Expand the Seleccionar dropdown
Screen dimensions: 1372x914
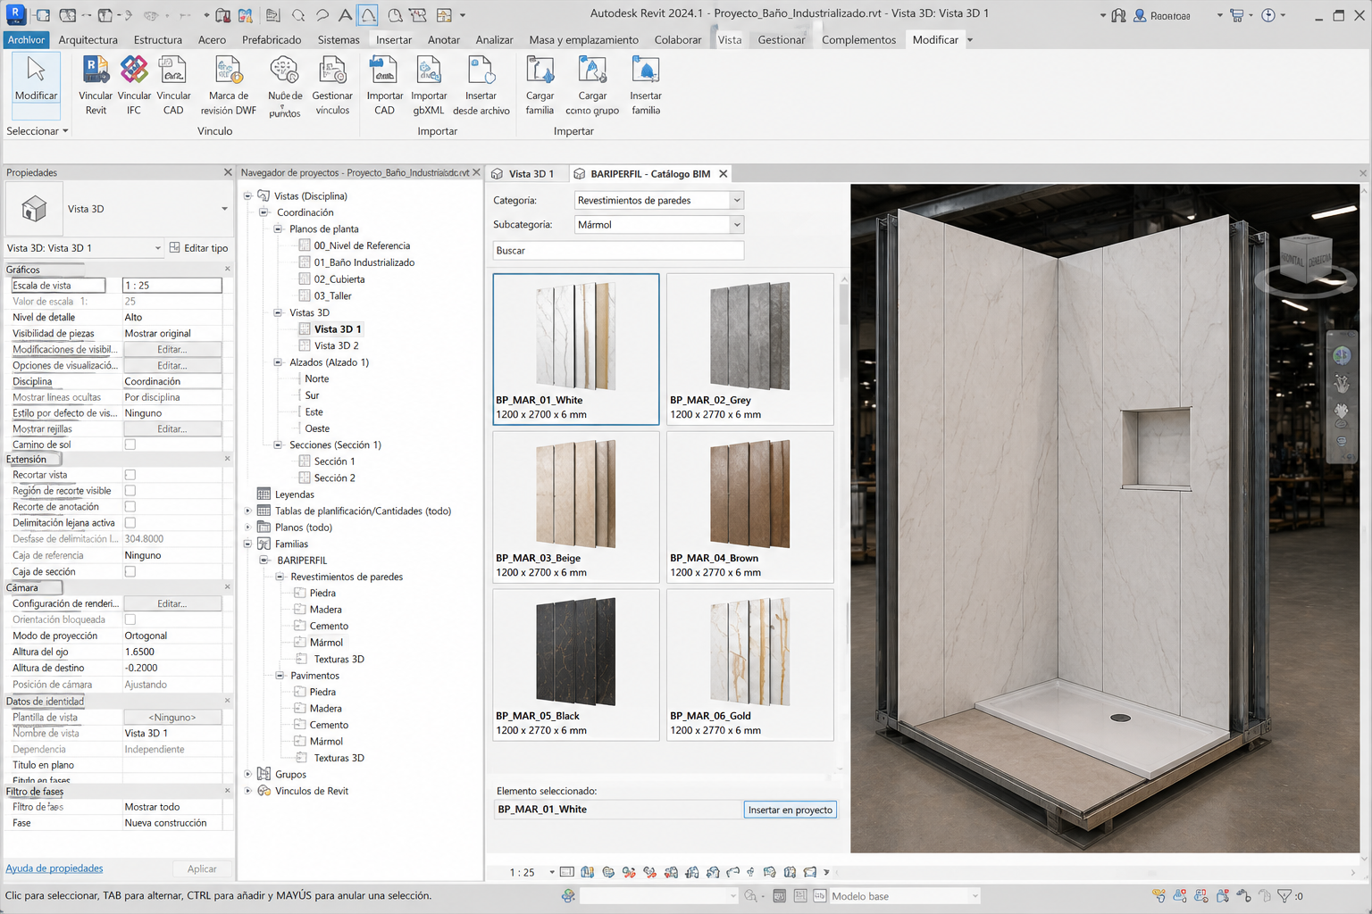(38, 131)
